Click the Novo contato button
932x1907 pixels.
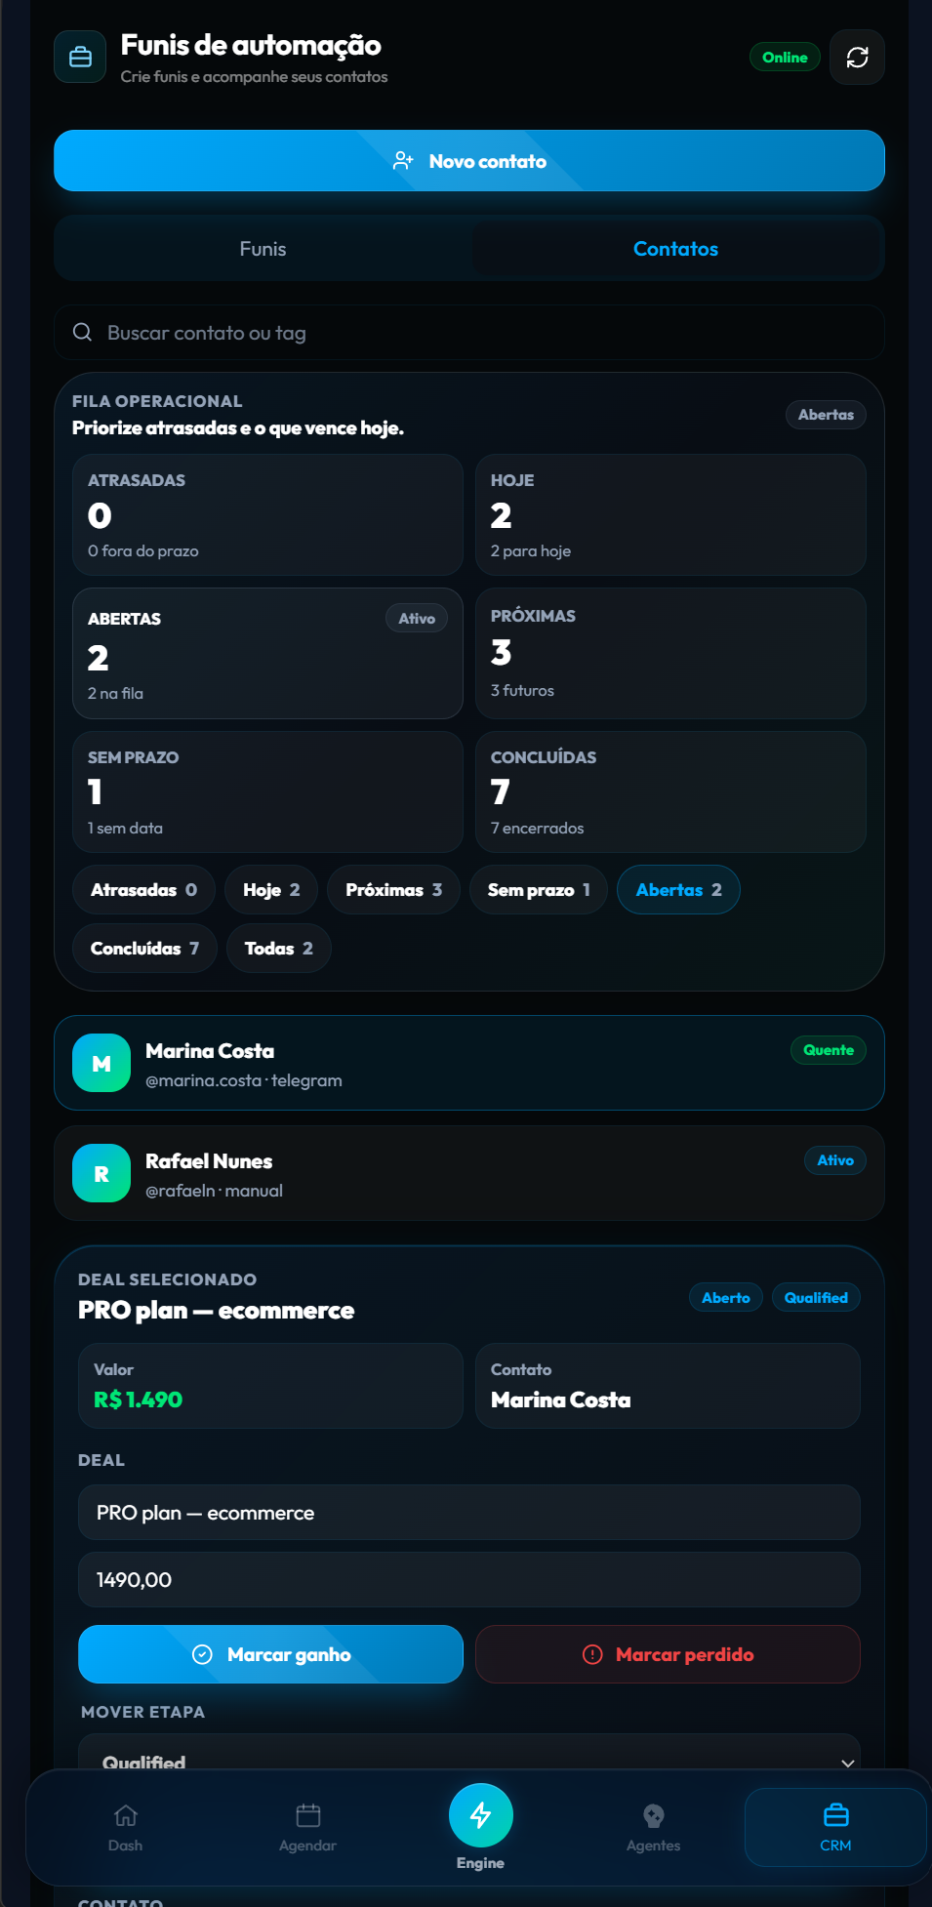tap(469, 161)
